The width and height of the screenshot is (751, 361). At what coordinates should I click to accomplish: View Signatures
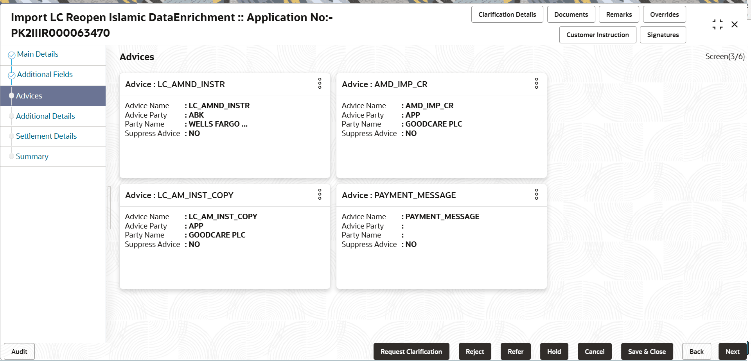(x=663, y=35)
